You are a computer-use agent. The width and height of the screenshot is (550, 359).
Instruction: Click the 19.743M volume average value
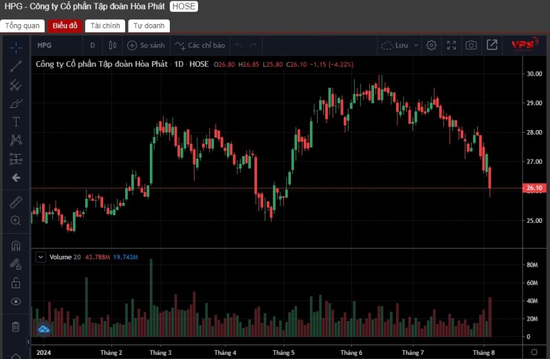pos(125,257)
